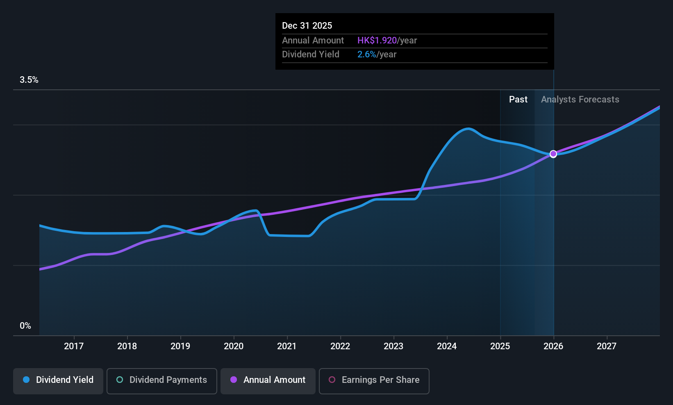Image resolution: width=673 pixels, height=405 pixels.
Task: Click the 2.6%/year dividend yield value
Action: (377, 55)
